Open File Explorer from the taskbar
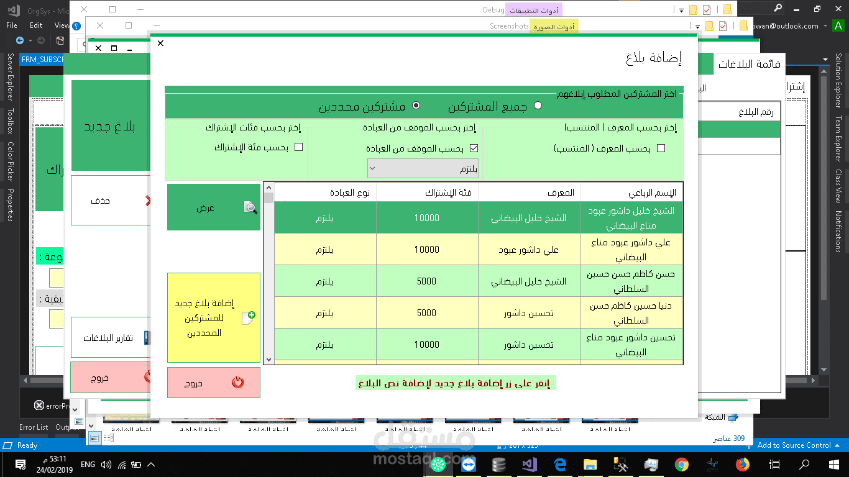The image size is (849, 477). (590, 464)
